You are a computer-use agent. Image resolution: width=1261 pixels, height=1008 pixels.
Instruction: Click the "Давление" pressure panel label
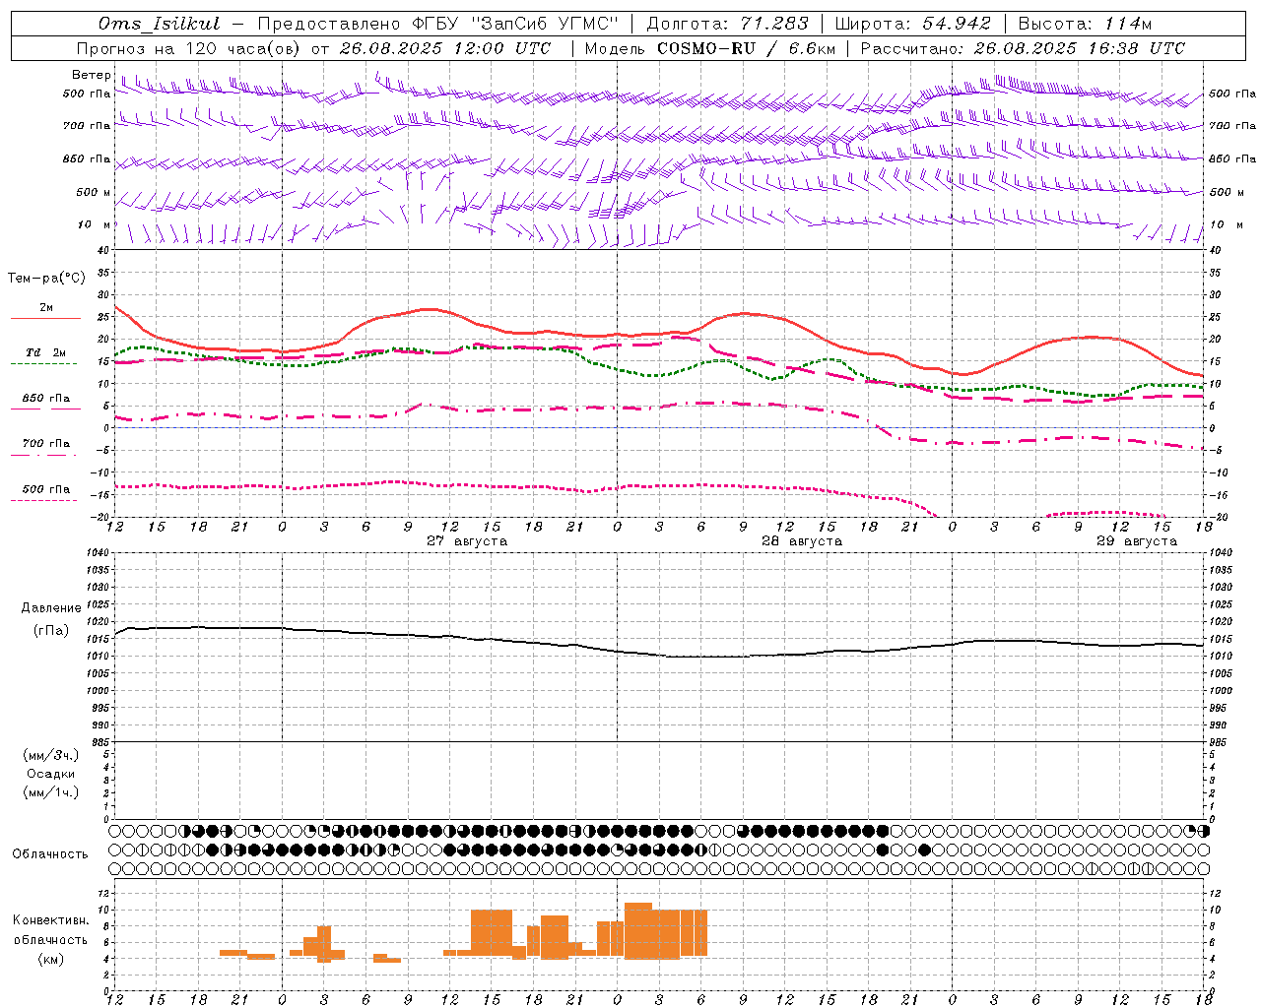click(51, 608)
